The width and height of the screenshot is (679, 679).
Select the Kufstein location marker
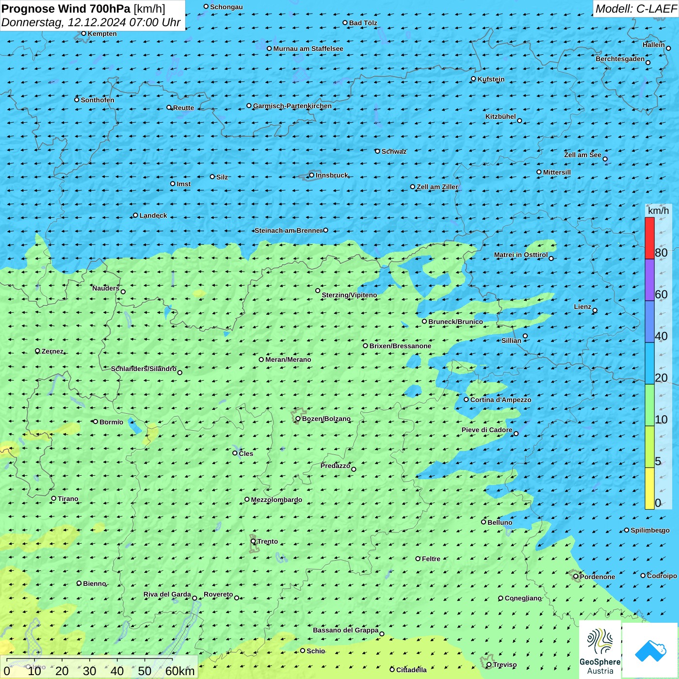click(473, 79)
